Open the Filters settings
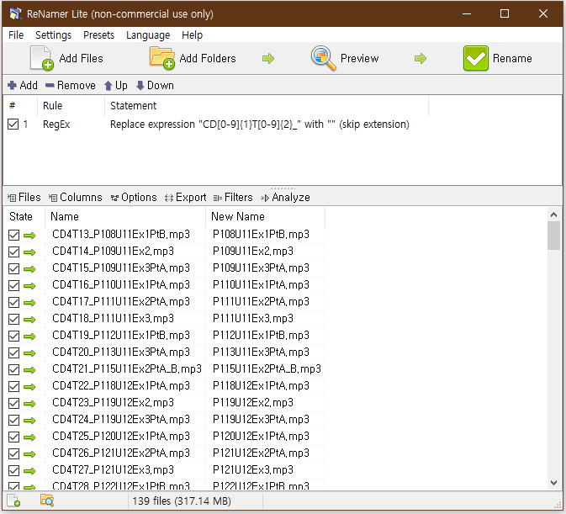The height and width of the screenshot is (514, 566). [x=233, y=198]
